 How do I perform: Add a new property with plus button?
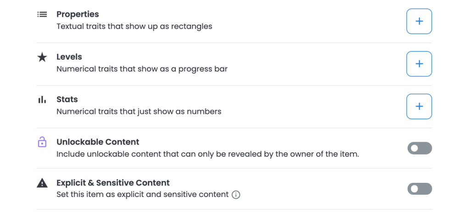point(419,21)
